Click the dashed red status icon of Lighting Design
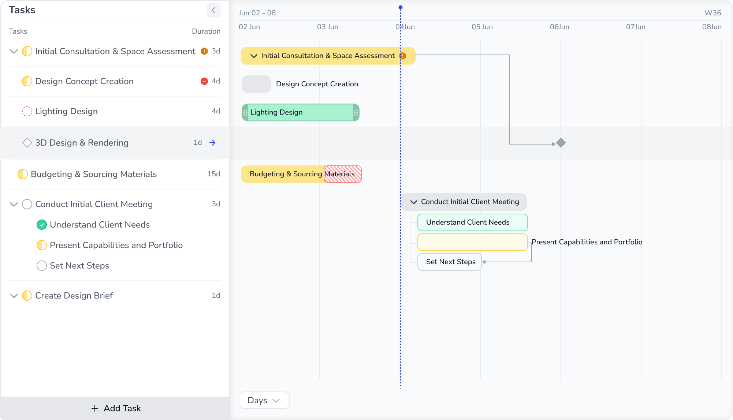The image size is (733, 420). click(27, 111)
